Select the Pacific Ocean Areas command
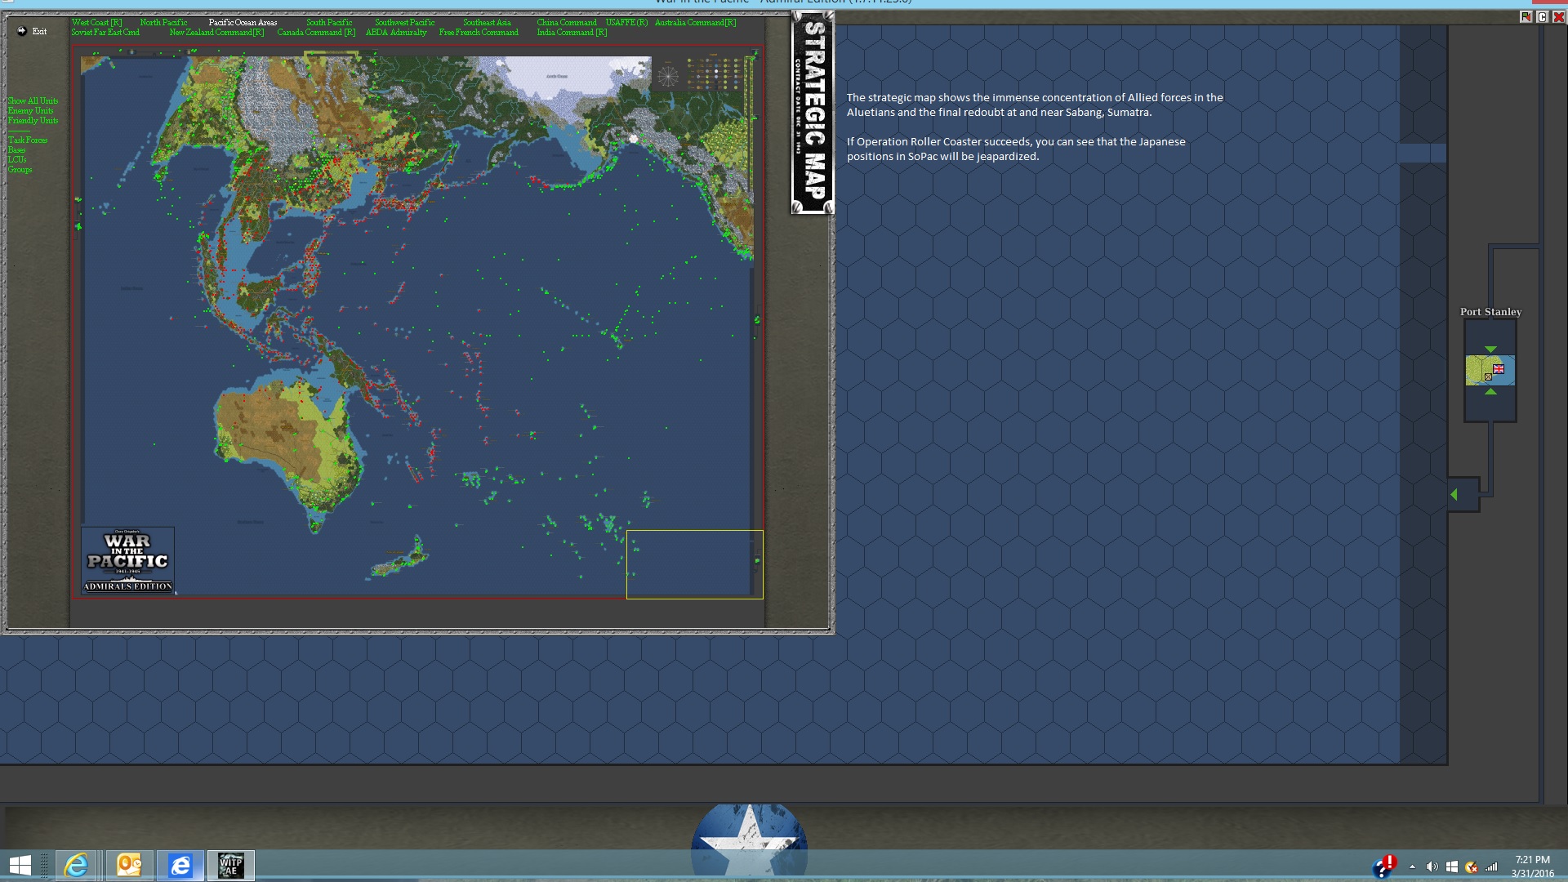The image size is (1568, 882). pos(243,23)
